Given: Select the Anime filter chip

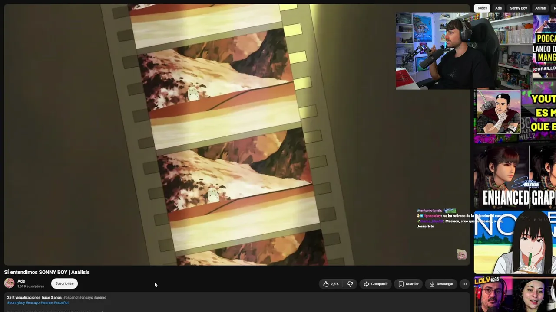Looking at the screenshot, I should tap(540, 8).
